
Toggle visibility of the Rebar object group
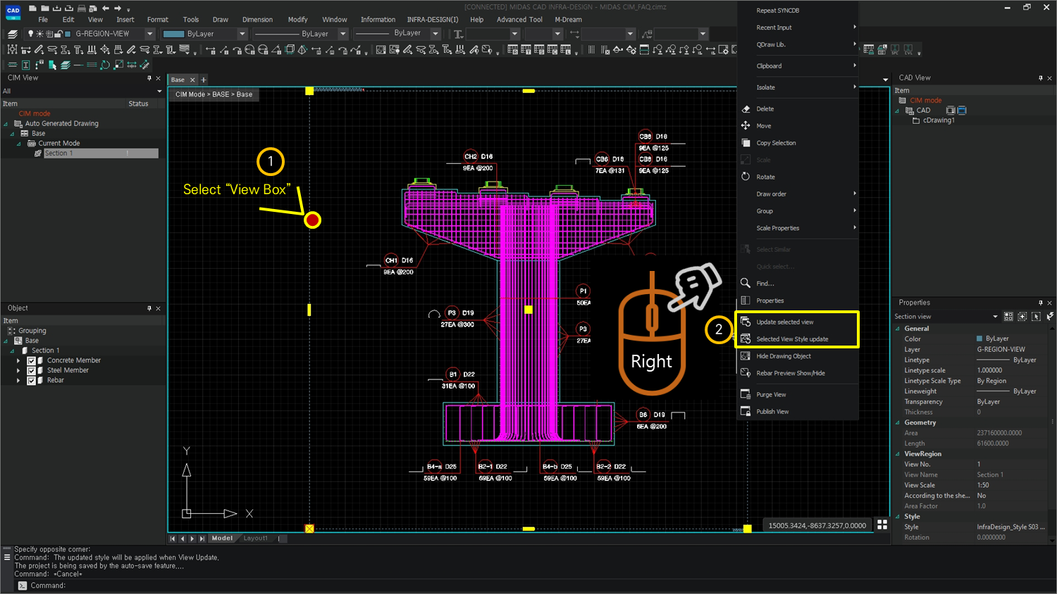[x=31, y=380]
